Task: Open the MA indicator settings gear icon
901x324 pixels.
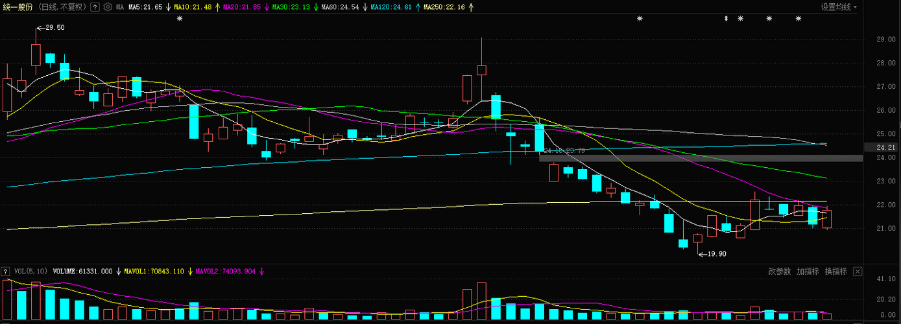Action: click(108, 7)
